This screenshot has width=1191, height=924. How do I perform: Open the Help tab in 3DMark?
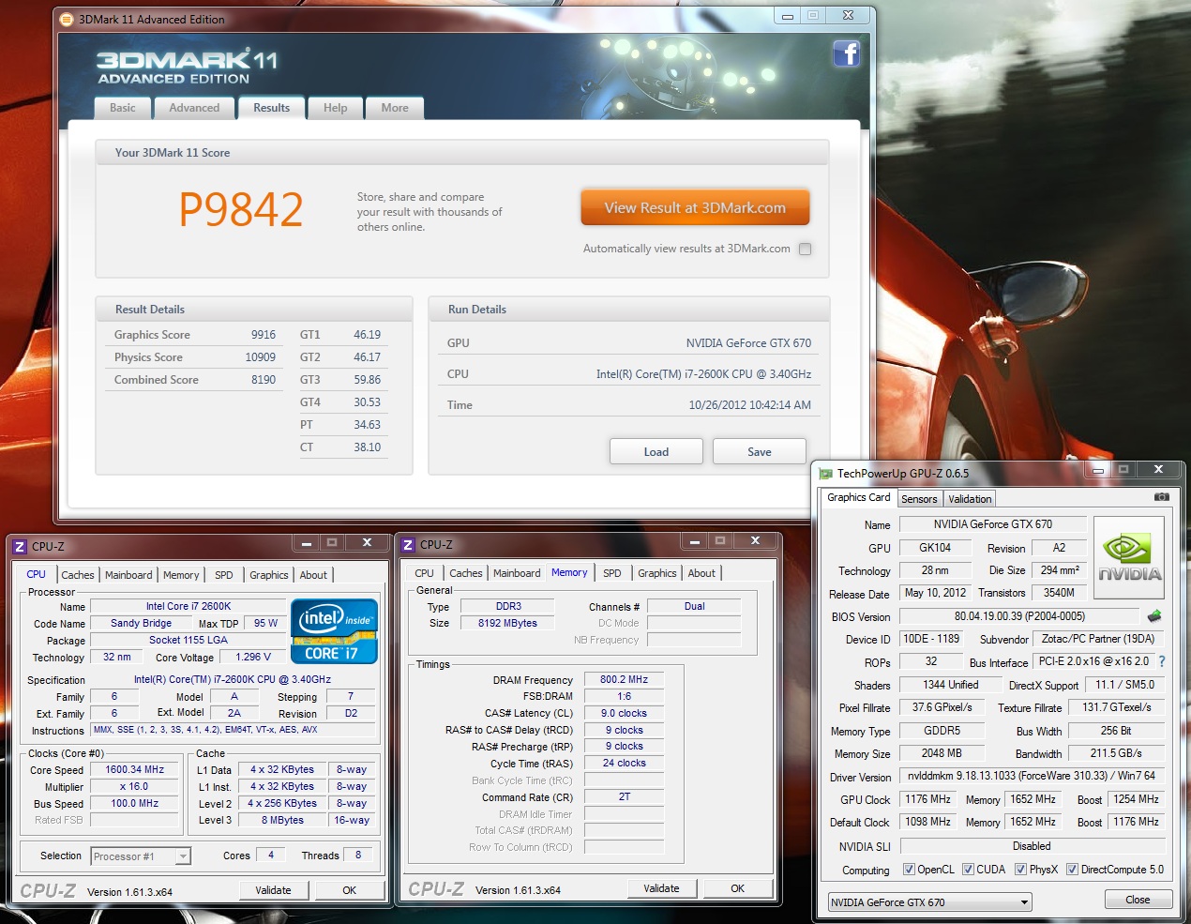(335, 108)
